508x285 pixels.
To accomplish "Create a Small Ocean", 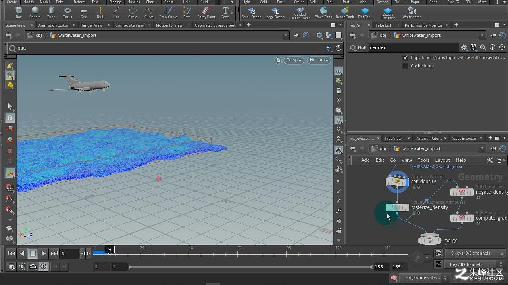I will click(x=252, y=12).
